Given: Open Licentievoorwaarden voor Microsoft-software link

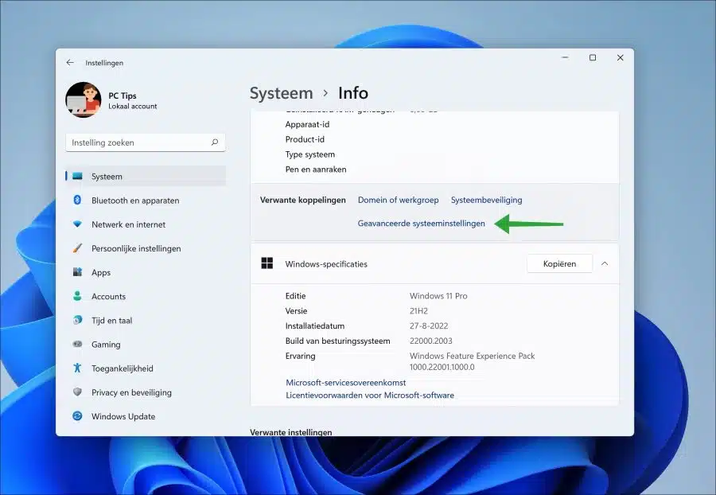Looking at the screenshot, I should coord(370,395).
